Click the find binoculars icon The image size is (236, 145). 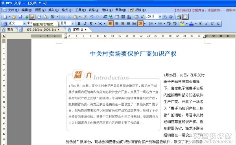tap(165, 17)
